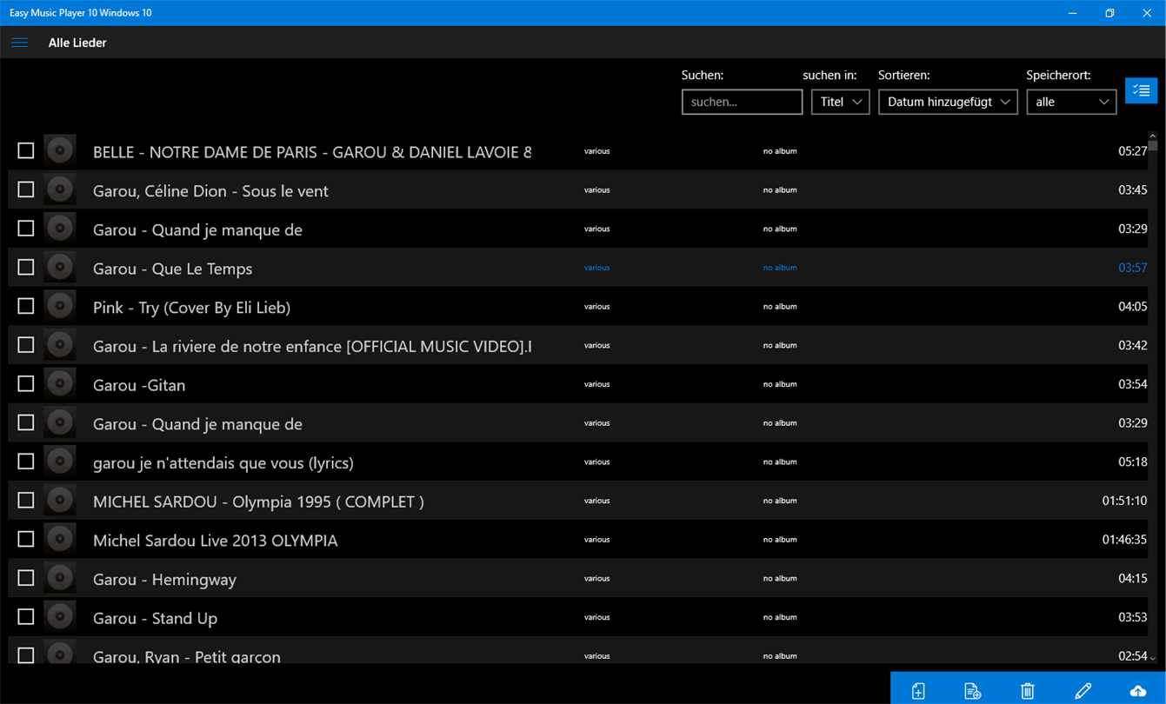Select 'Michel Sardou Live 2013 OLYMPIA' title

coord(216,541)
